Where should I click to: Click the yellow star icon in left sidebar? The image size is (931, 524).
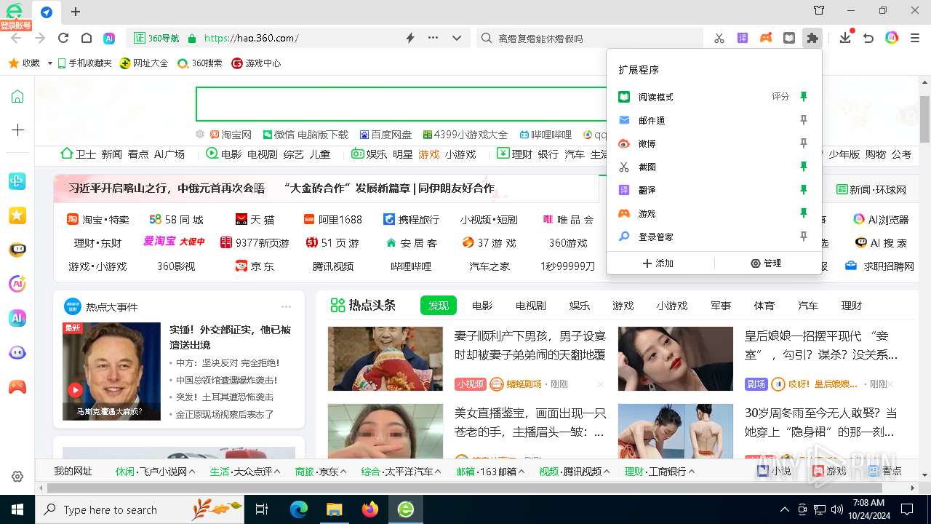17,215
